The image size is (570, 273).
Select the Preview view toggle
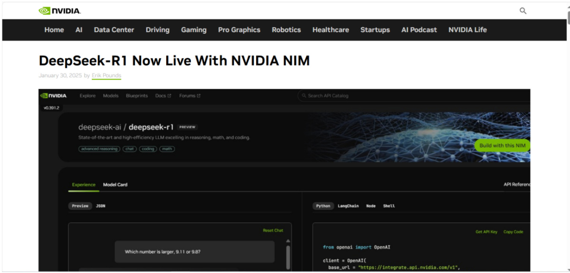click(80, 206)
